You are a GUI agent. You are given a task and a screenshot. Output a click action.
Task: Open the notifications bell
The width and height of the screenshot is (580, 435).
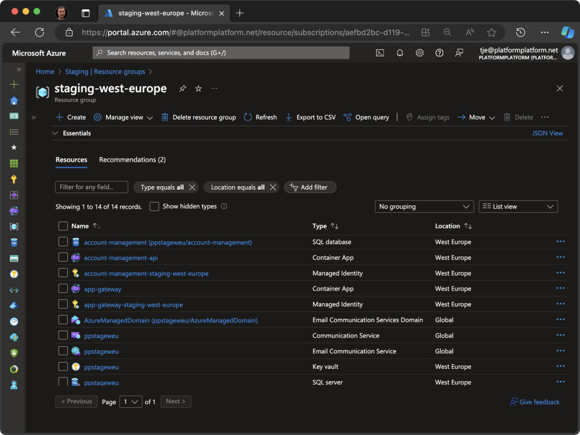point(400,53)
